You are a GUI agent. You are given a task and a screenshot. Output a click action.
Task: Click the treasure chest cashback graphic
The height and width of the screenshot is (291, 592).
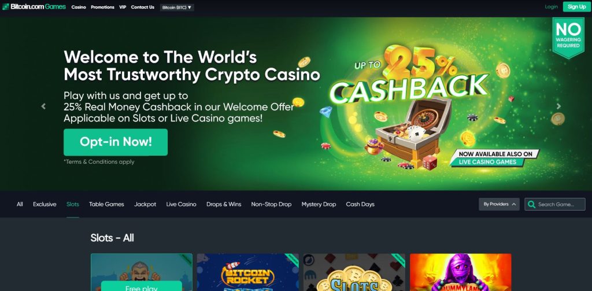tap(413, 130)
